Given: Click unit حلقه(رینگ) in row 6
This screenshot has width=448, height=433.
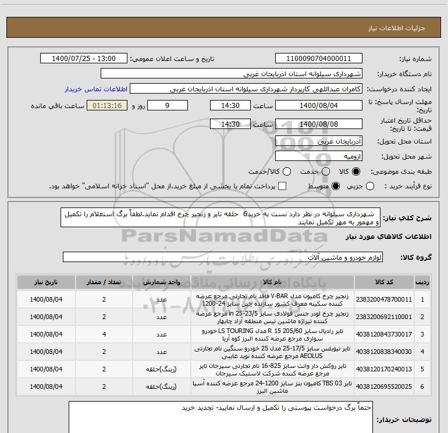Looking at the screenshot, I should pyautogui.click(x=161, y=387).
